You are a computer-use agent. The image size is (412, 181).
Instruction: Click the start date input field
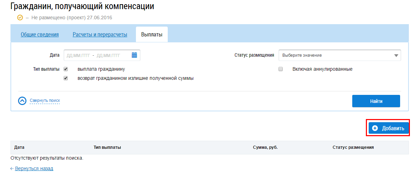78,55
